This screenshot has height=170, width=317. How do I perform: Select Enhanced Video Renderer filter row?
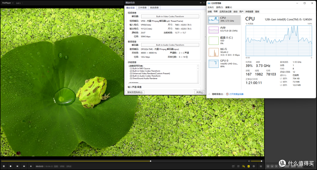point(150,73)
